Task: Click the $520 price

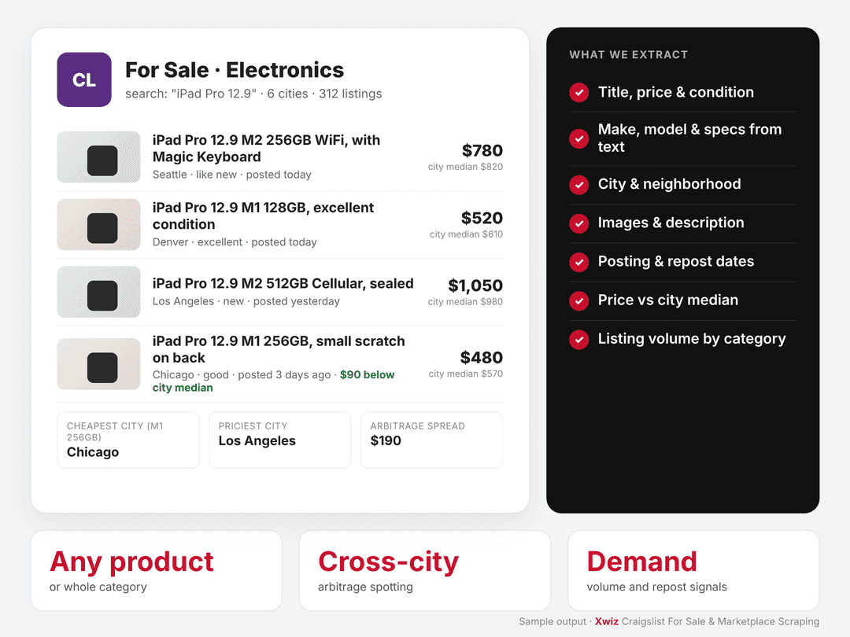Action: coord(482,218)
